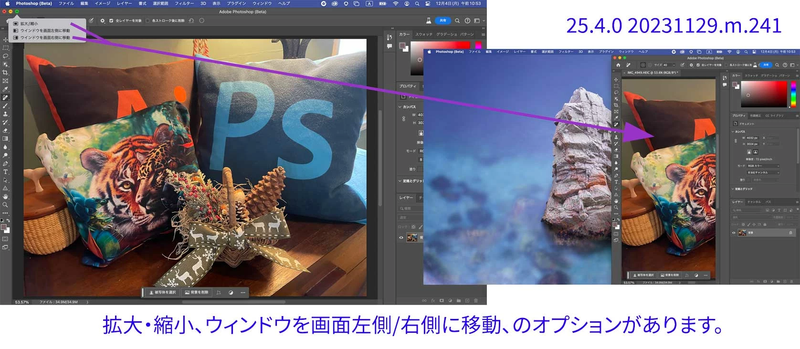
Task: Select Eraser tool in left window toolbar
Action: click(5, 130)
